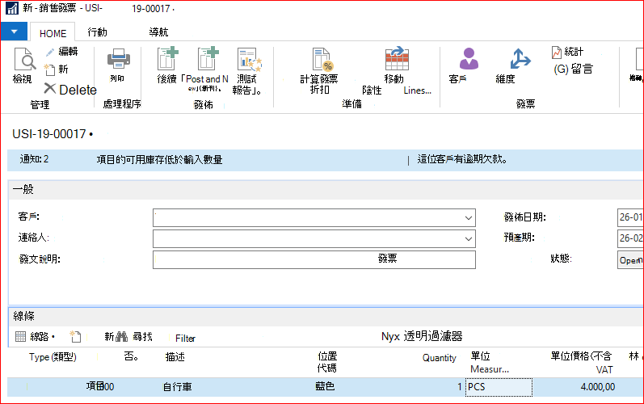The image size is (644, 404).
Task: Open 統計 statistics icon
Action: click(x=557, y=53)
